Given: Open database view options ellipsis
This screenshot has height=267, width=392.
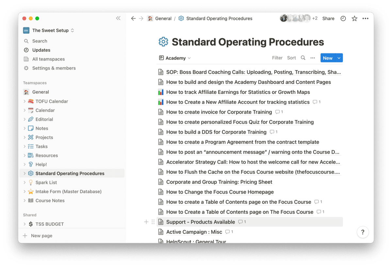Looking at the screenshot, I should [x=313, y=58].
